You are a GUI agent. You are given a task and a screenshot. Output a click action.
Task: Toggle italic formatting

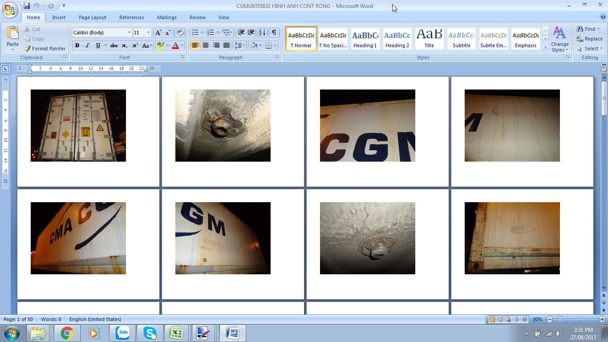(87, 45)
